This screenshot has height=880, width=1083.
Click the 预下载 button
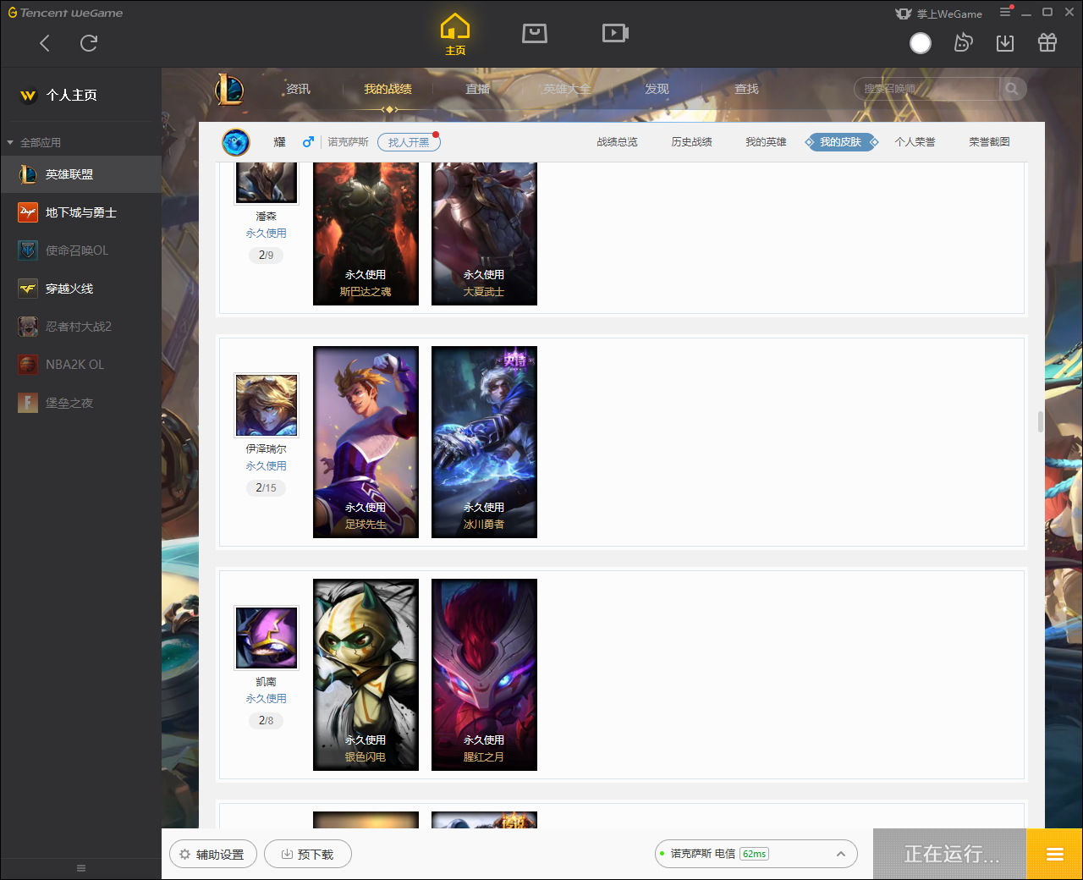click(308, 855)
